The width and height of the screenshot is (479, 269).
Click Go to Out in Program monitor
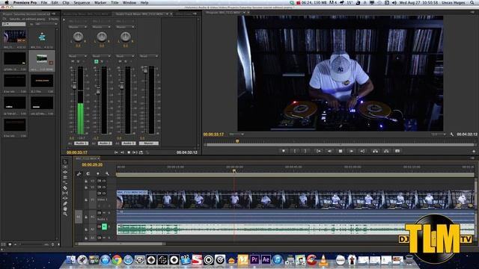click(362, 151)
